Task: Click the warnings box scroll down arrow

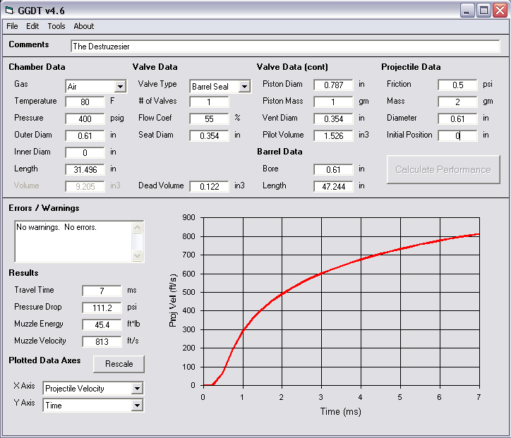Action: tap(138, 256)
